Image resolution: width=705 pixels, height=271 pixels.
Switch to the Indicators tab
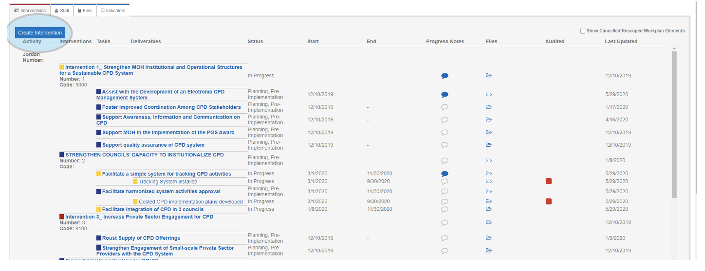(113, 10)
